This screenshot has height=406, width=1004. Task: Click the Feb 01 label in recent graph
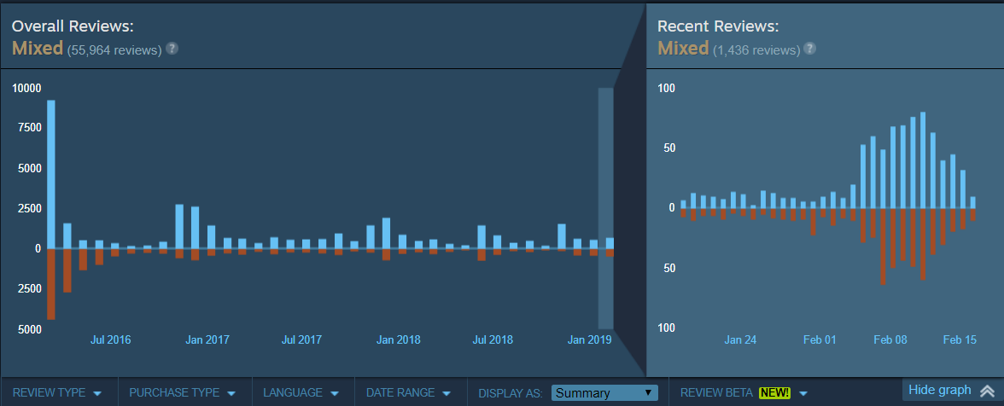click(x=820, y=339)
